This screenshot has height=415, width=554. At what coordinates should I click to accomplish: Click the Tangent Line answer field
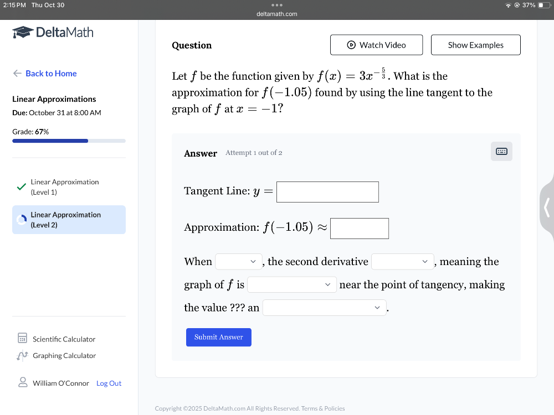[327, 191]
